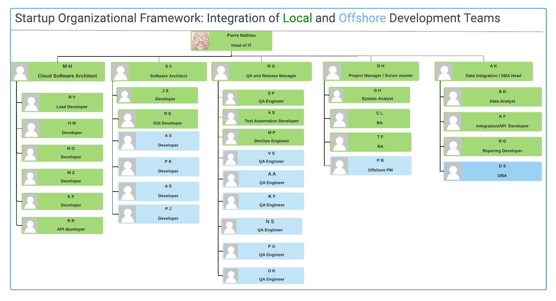Click the 'DBA' role text under D S
This screenshot has height=301, width=556.
(x=502, y=176)
